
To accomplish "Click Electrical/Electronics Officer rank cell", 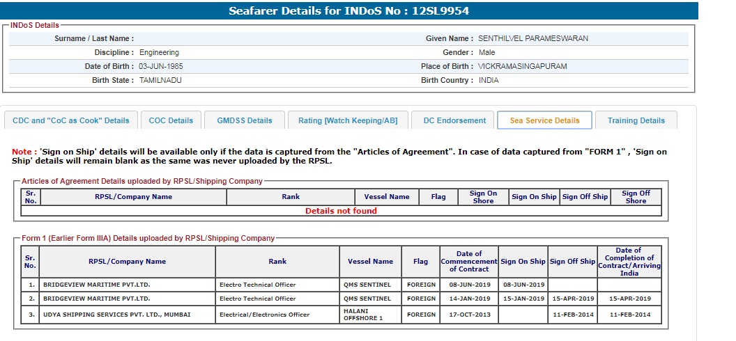I will point(264,315).
